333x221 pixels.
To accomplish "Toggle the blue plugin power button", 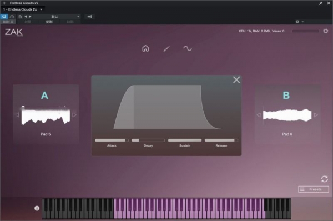I will 4,16.
